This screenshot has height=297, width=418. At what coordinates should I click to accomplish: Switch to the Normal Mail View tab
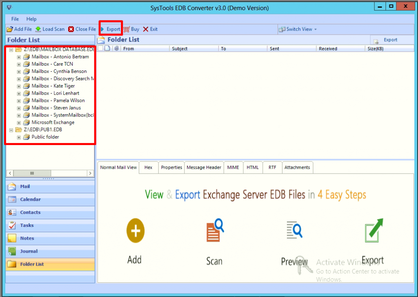(x=118, y=168)
